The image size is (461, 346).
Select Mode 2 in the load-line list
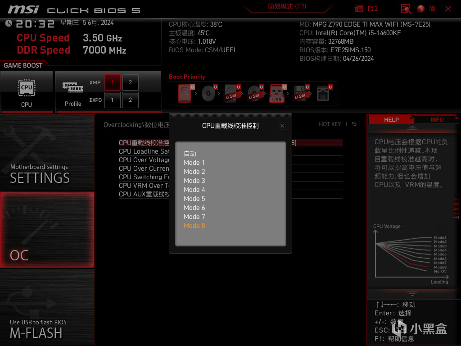(194, 172)
